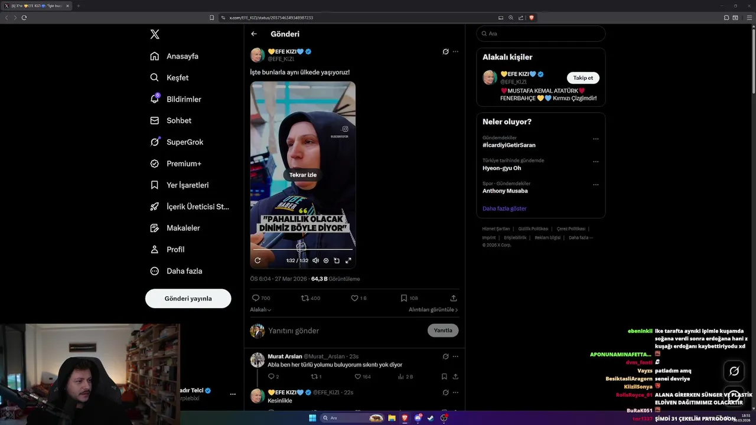The height and width of the screenshot is (425, 756).
Task: Open Sohbet messages
Action: pos(171,120)
